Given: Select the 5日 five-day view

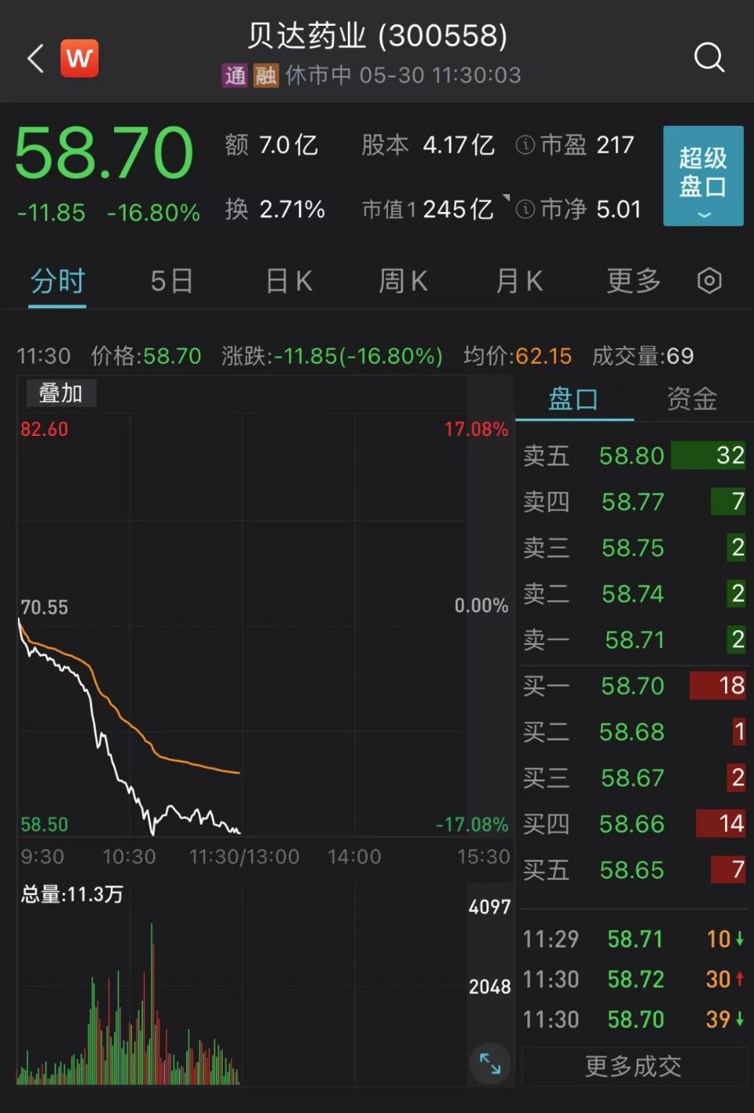Looking at the screenshot, I should pos(171,281).
